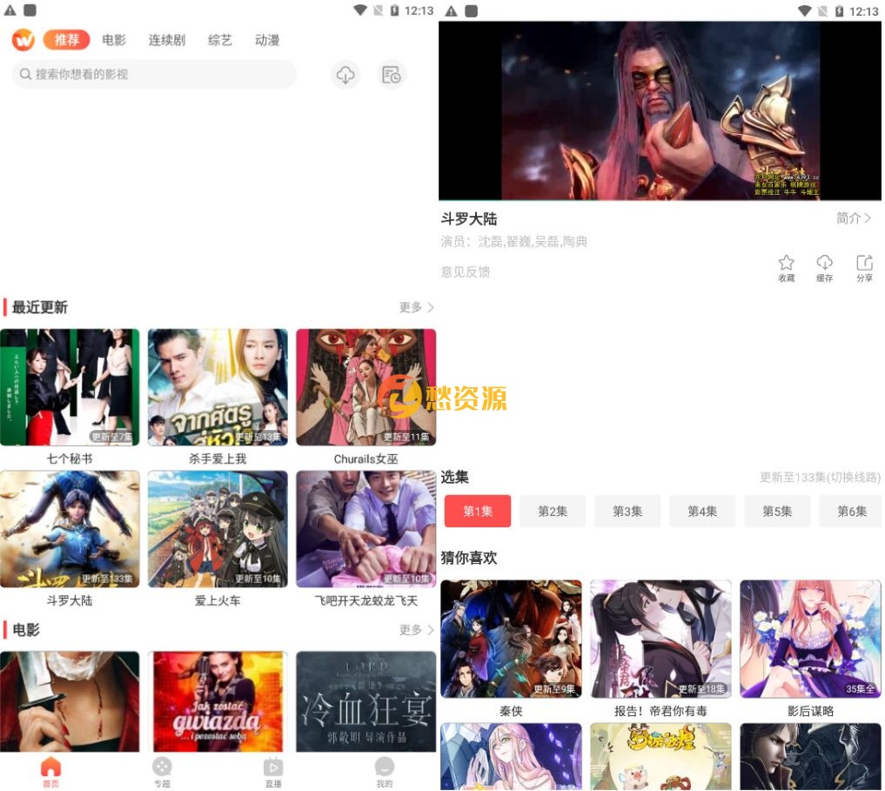Image resolution: width=885 pixels, height=791 pixels.
Task: Share 斗罗大陆 using the 分享 icon
Action: tap(862, 267)
